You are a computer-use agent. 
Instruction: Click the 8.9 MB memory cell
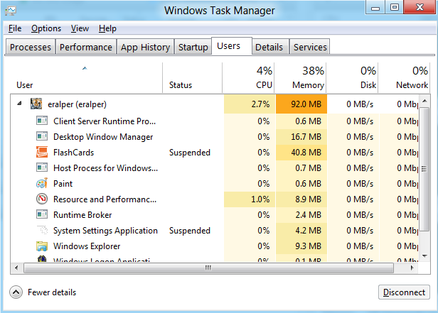point(301,199)
